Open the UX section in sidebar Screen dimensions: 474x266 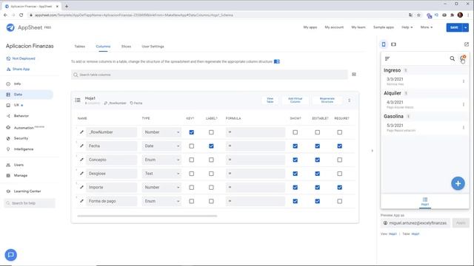pyautogui.click(x=16, y=105)
